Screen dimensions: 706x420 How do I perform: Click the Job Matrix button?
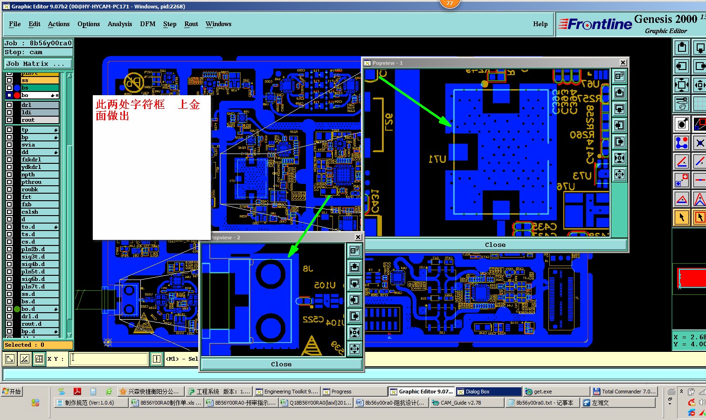[x=38, y=63]
